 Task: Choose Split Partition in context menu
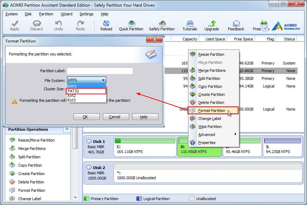(x=214, y=78)
